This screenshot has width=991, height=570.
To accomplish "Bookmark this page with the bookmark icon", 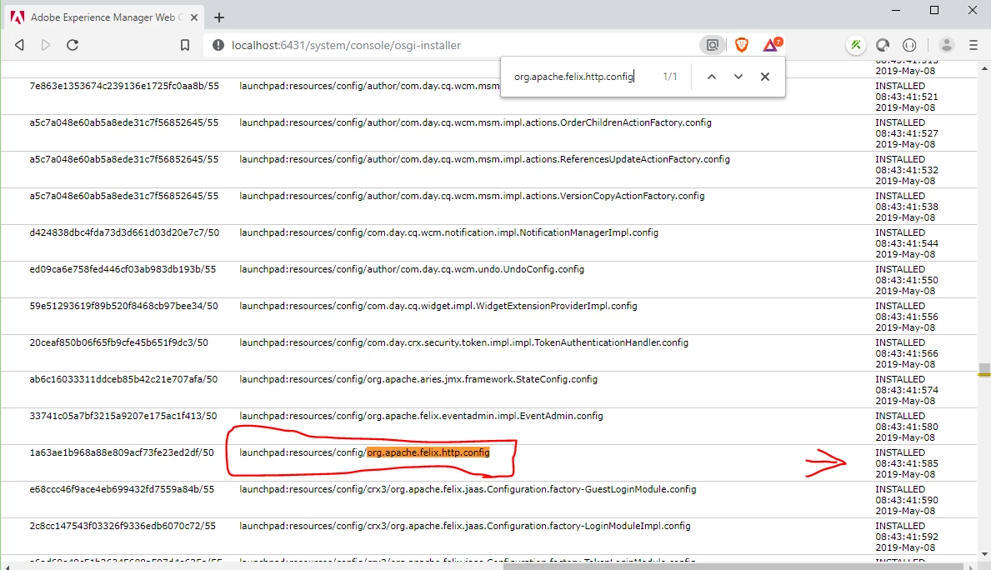I will click(184, 45).
